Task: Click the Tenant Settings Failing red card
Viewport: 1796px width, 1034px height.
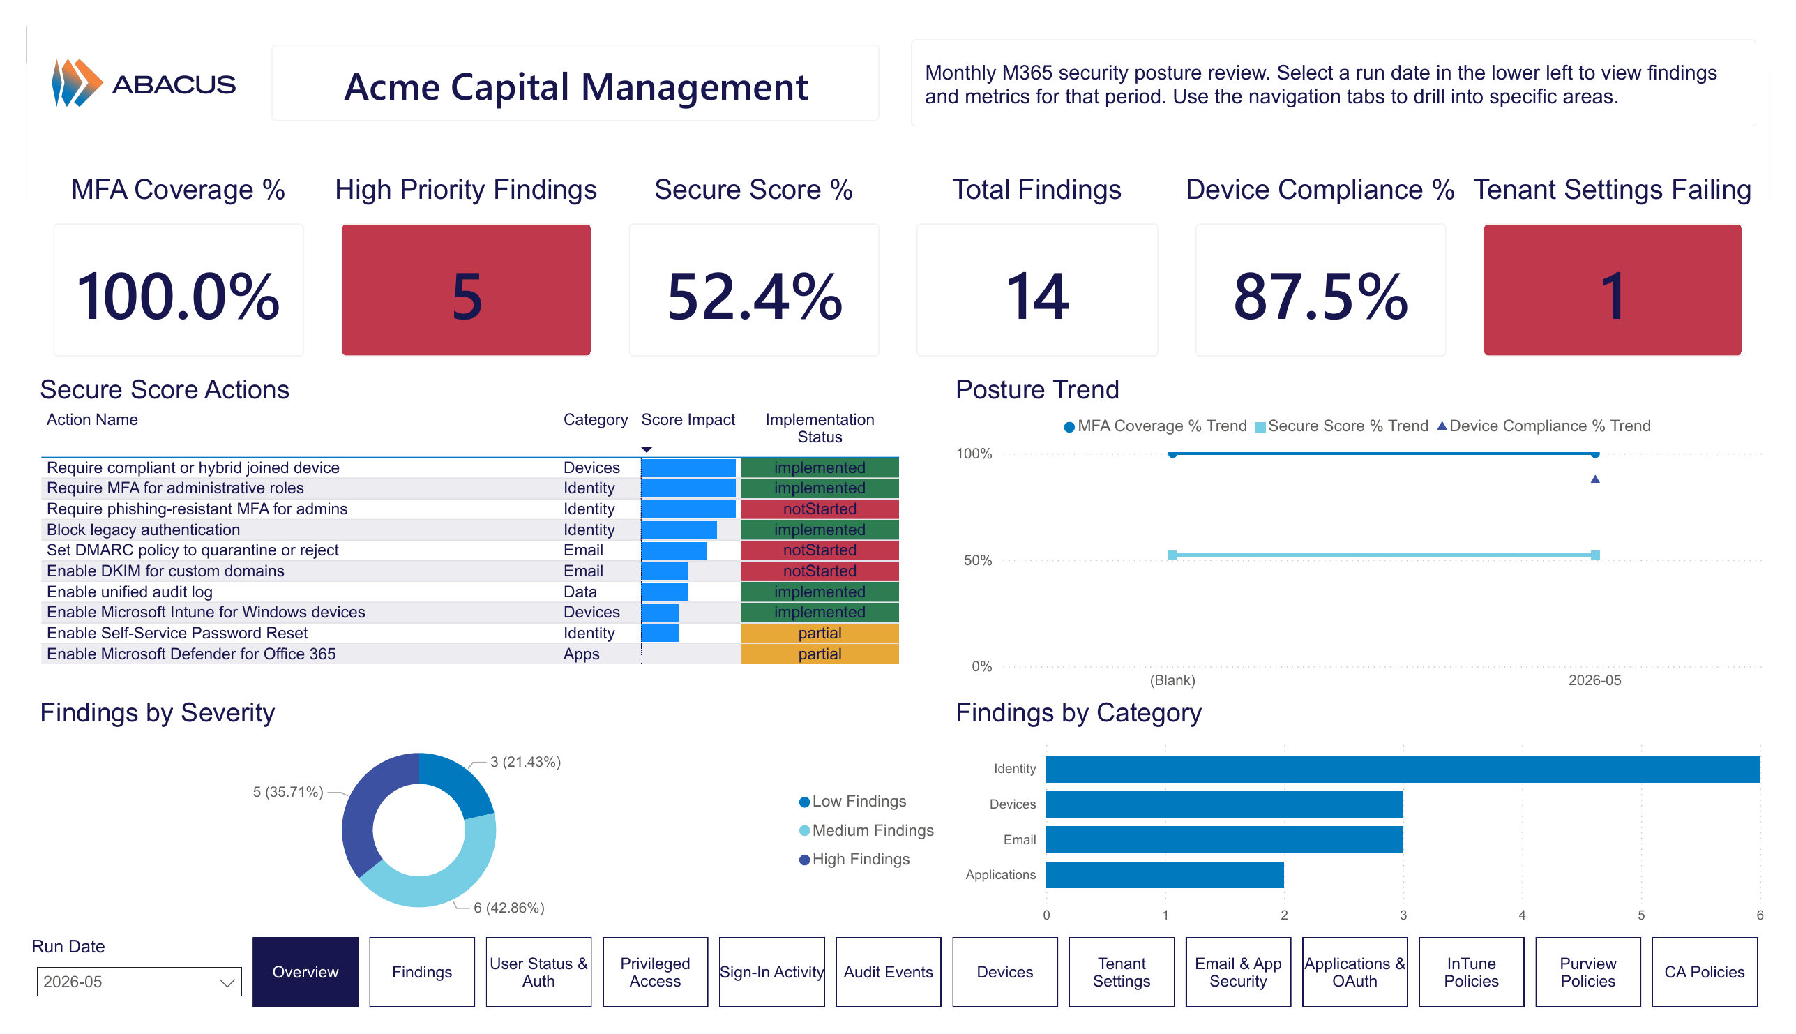Action: 1612,290
